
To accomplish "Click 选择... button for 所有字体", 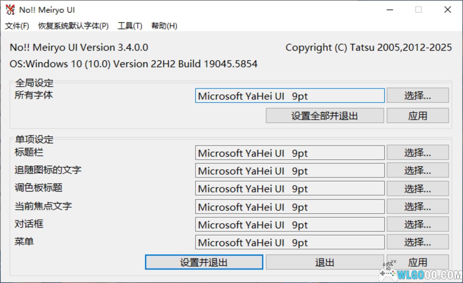I will (x=417, y=96).
